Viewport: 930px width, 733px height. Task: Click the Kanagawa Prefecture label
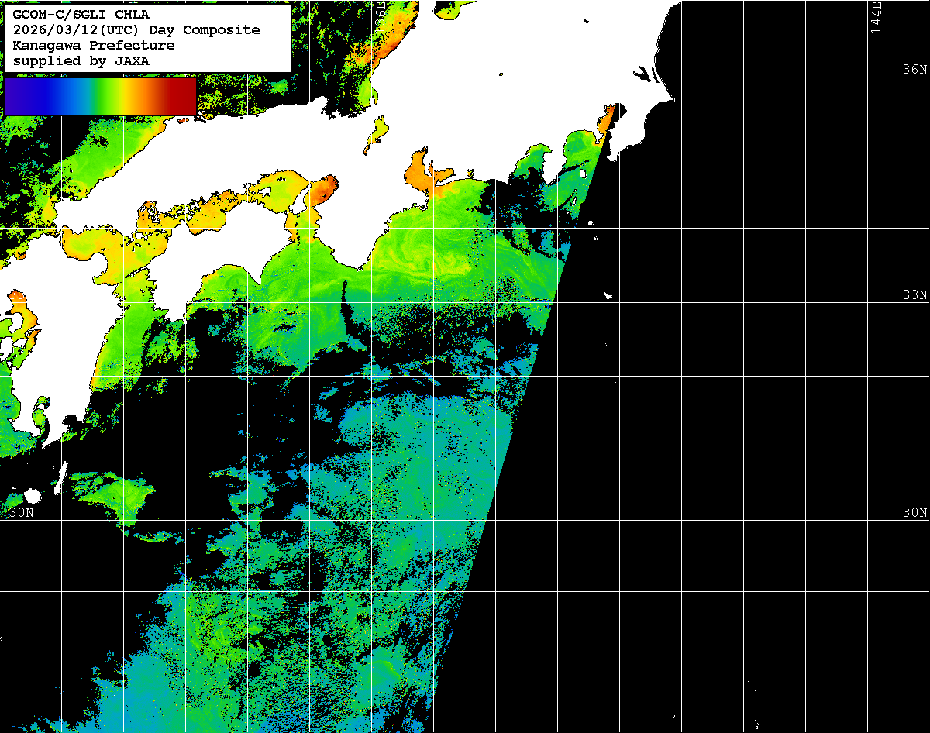point(94,46)
